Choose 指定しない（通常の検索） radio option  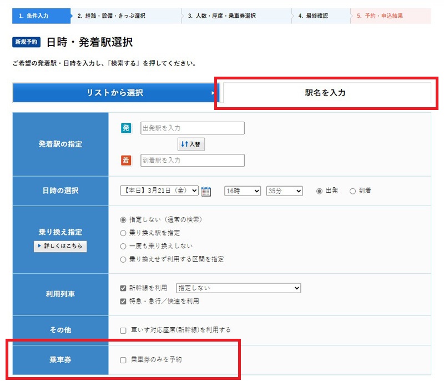tap(123, 220)
